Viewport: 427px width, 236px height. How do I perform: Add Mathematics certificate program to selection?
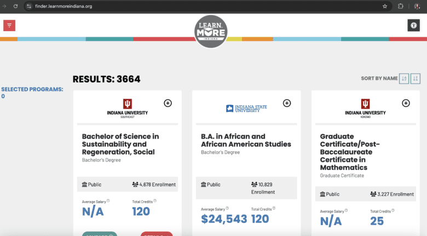(x=406, y=103)
